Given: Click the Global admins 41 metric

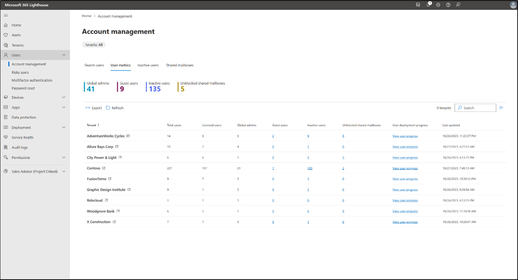Looking at the screenshot, I should [x=97, y=87].
